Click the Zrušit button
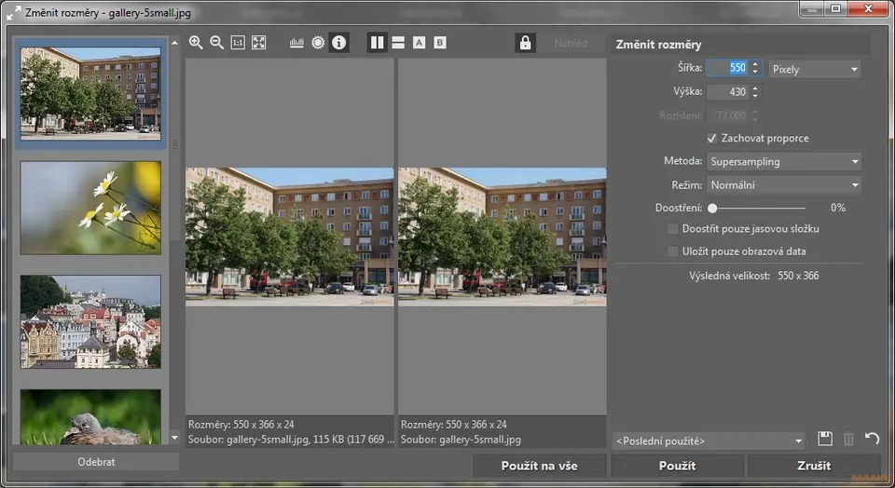895x488 pixels. (813, 465)
